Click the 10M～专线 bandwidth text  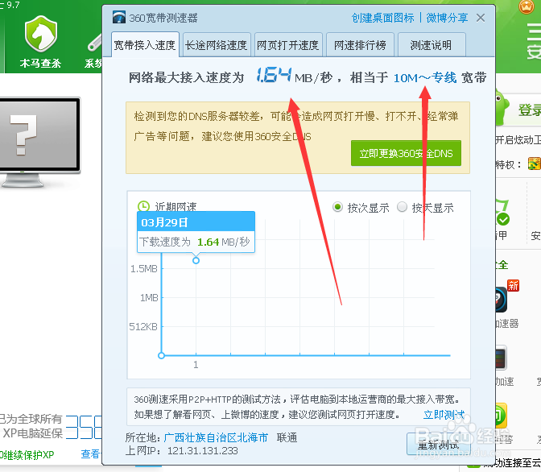click(x=425, y=77)
